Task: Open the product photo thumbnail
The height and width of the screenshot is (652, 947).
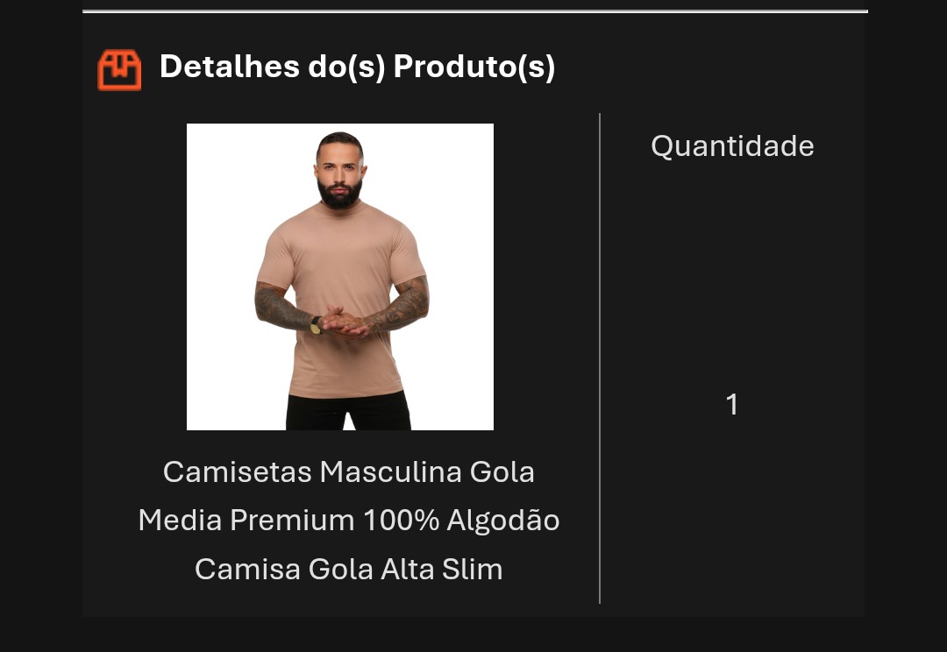Action: point(340,277)
